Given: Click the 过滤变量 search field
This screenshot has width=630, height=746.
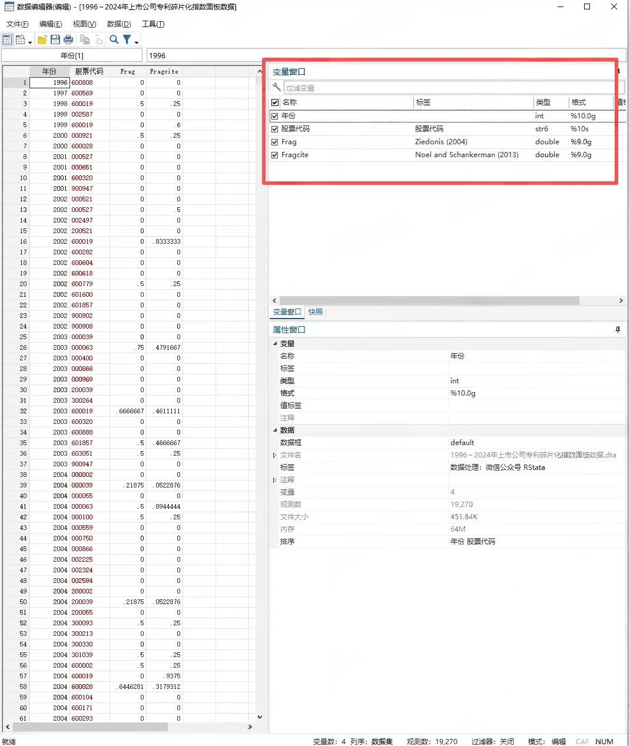Looking at the screenshot, I should coord(453,88).
